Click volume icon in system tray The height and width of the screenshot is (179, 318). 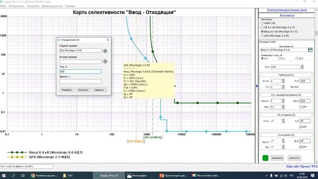tap(286, 176)
